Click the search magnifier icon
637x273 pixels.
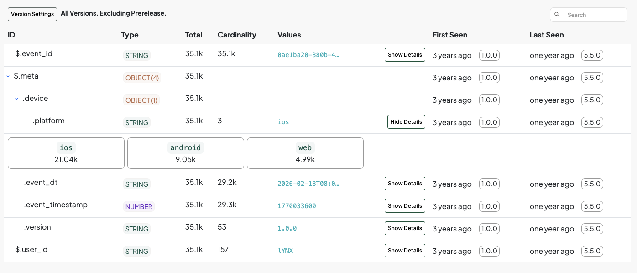pos(557,14)
